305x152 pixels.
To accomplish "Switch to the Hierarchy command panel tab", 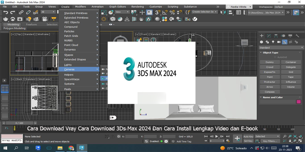I will click(x=276, y=36).
